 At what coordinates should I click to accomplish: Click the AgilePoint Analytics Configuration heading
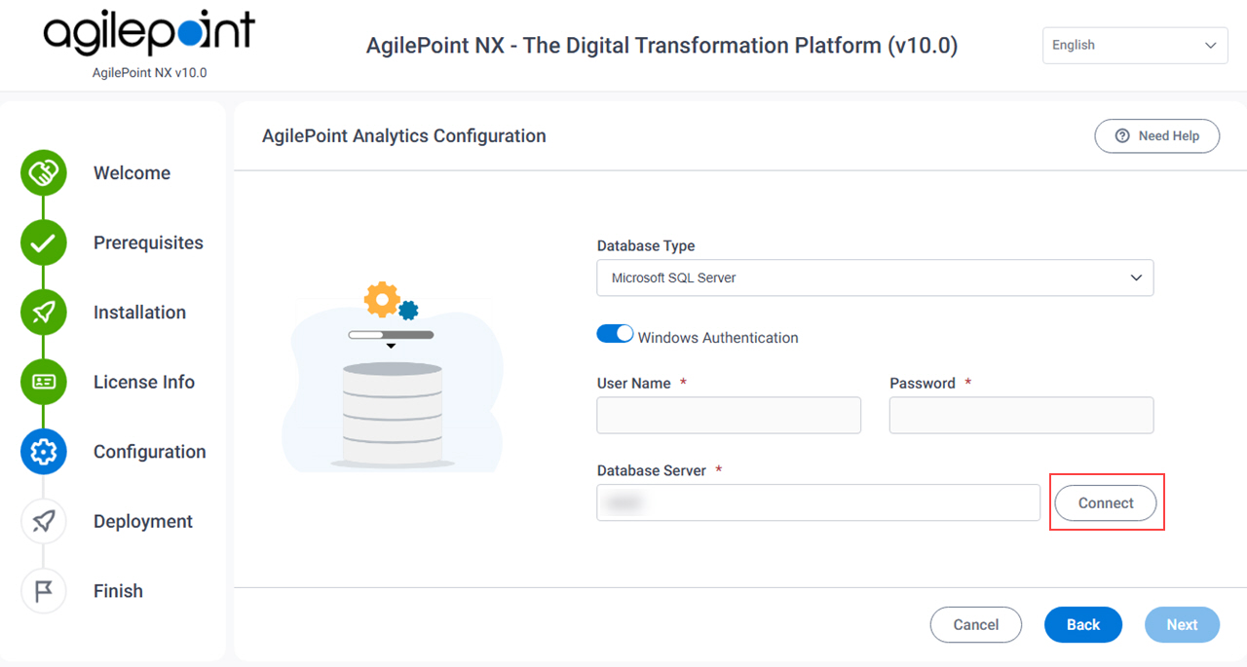tap(404, 136)
